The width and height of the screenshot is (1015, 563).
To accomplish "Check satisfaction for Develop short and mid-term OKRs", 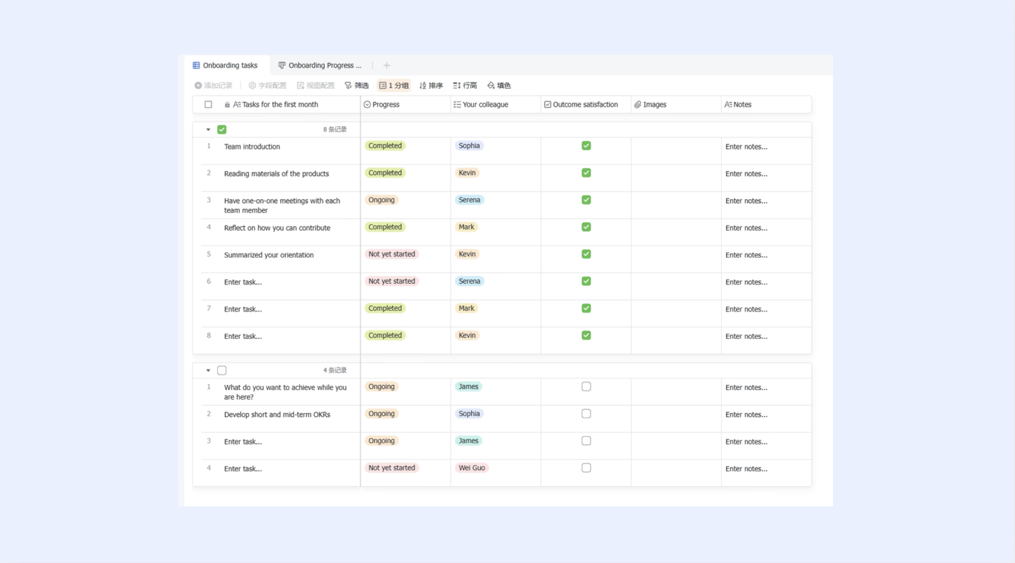I will click(x=586, y=414).
